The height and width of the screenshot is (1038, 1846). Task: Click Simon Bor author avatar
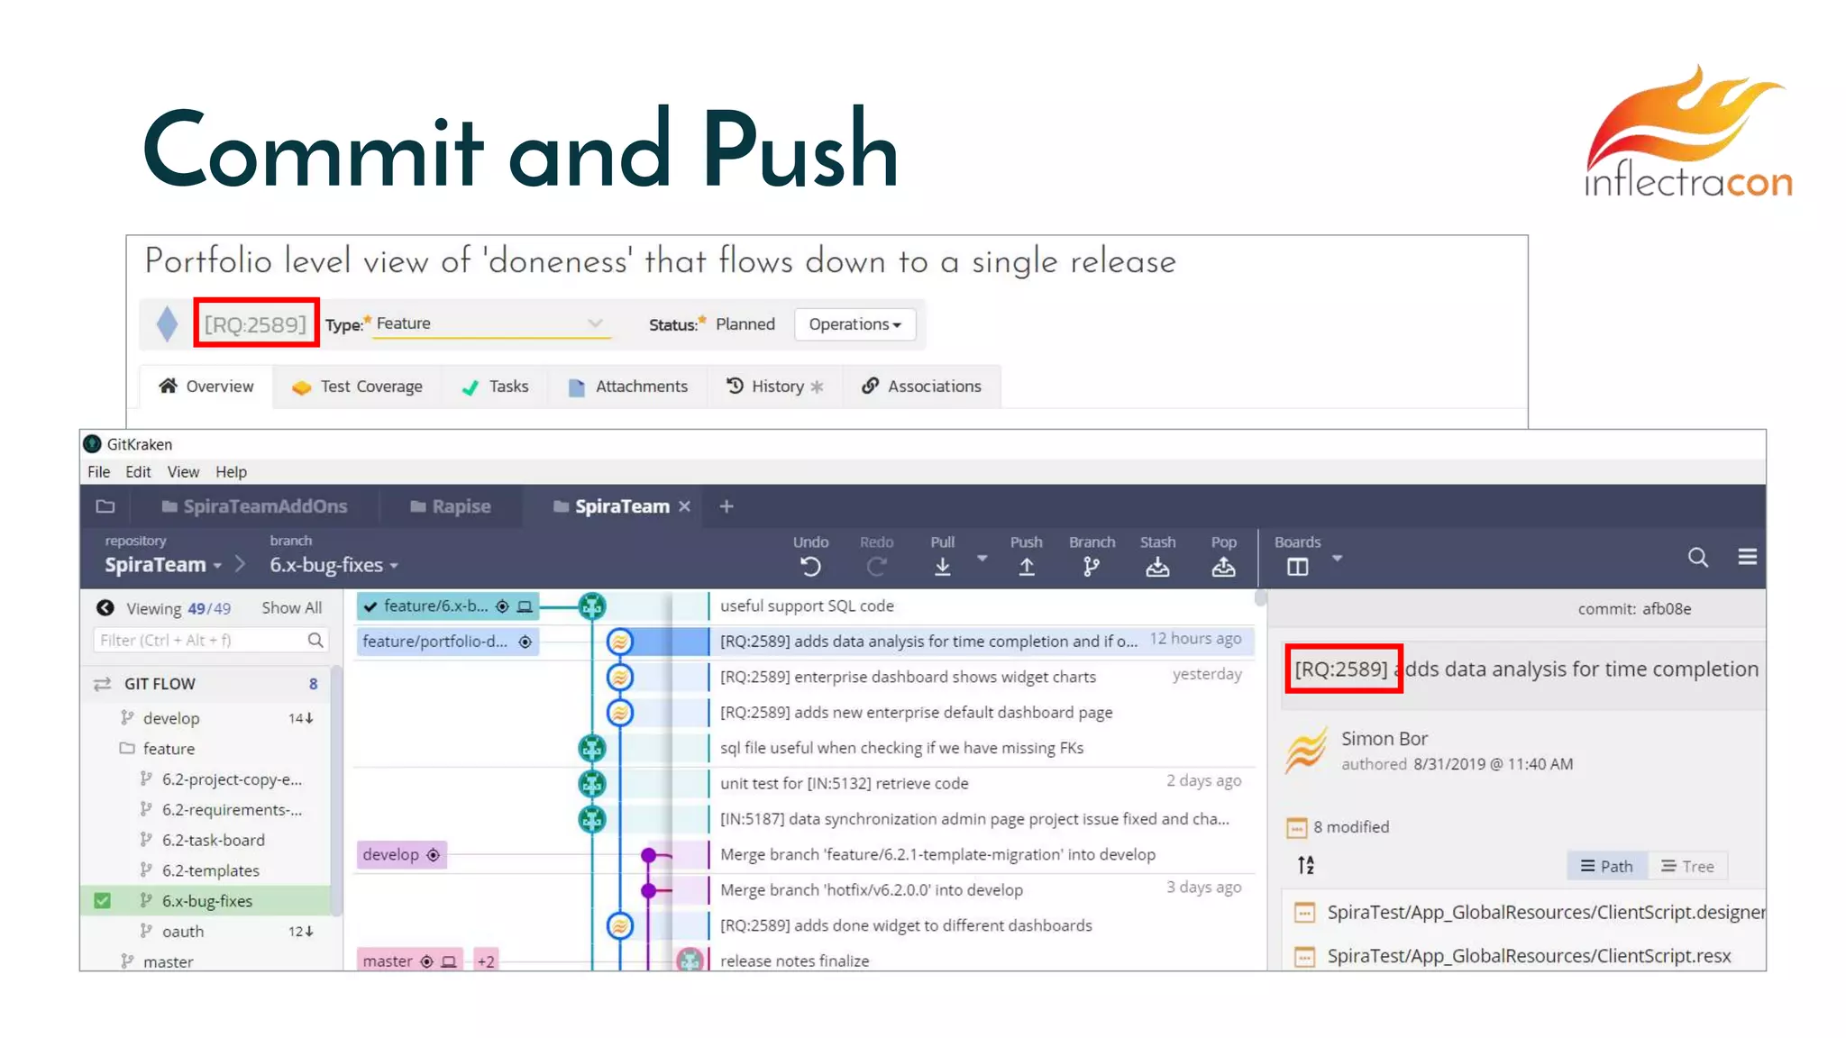pos(1306,750)
